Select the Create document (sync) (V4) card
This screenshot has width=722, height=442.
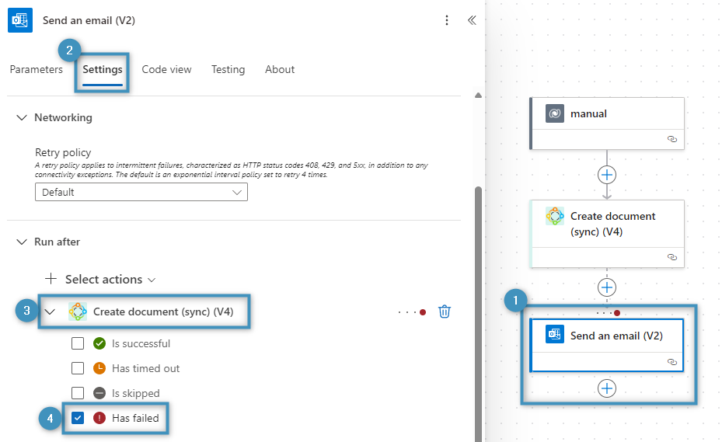(607, 234)
